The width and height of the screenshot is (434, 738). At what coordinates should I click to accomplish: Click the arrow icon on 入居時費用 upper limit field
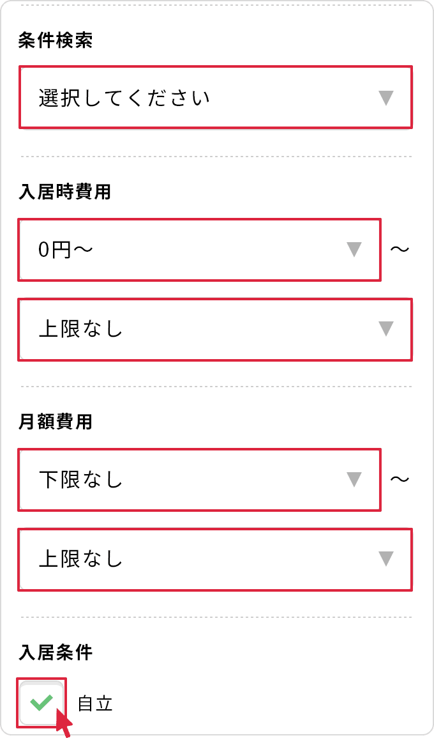pos(385,330)
